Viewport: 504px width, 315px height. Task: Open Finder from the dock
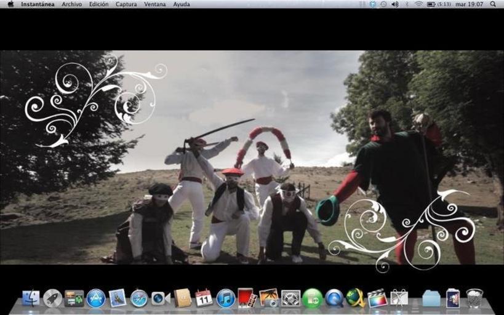31,298
